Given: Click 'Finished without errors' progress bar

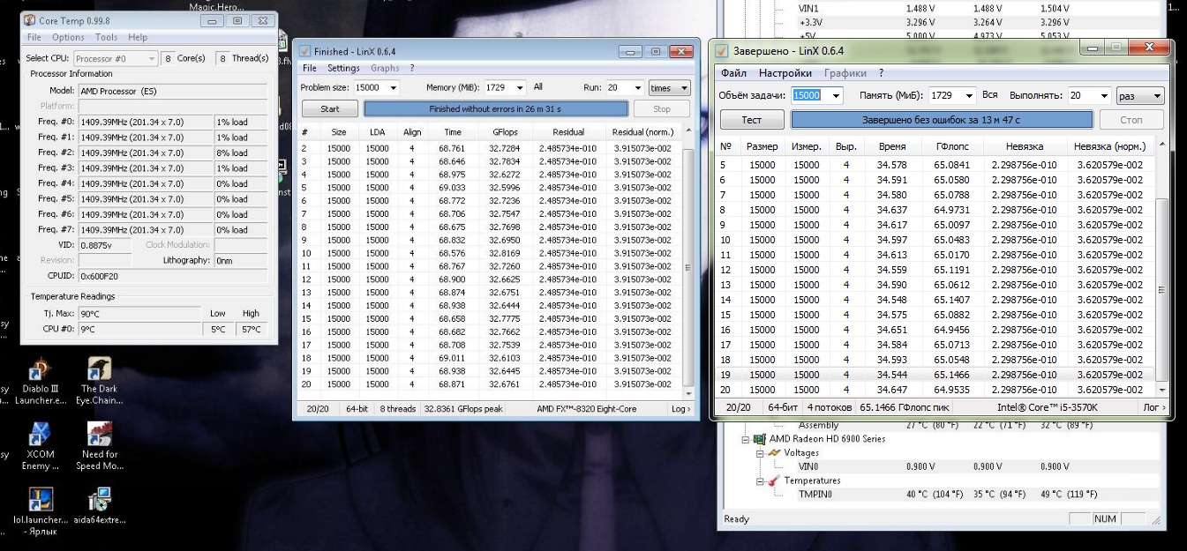Looking at the screenshot, I should (x=496, y=109).
